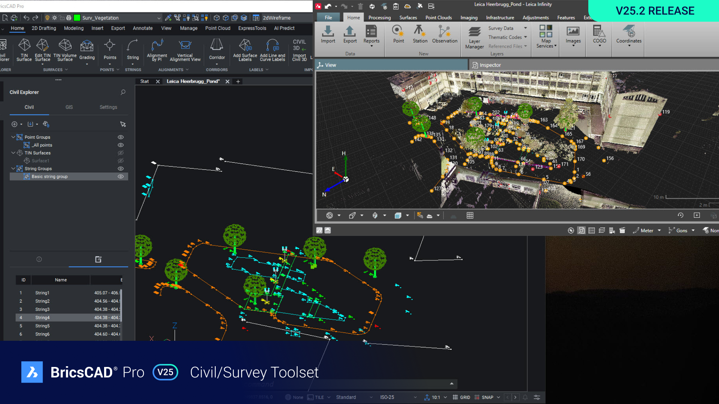Show the hidden Surface1 layer
719x404 pixels.
(x=121, y=161)
